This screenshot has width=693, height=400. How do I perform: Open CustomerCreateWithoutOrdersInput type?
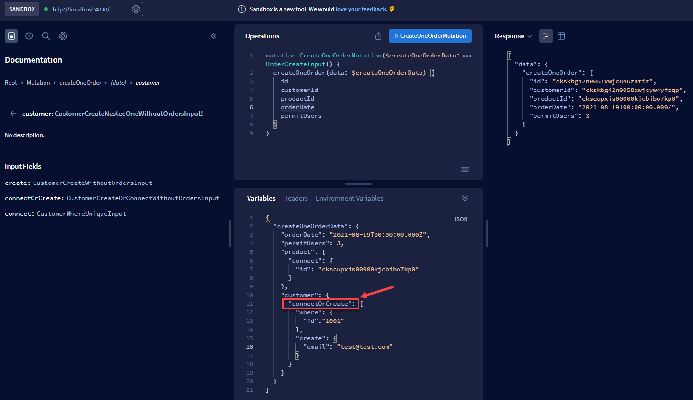click(93, 183)
